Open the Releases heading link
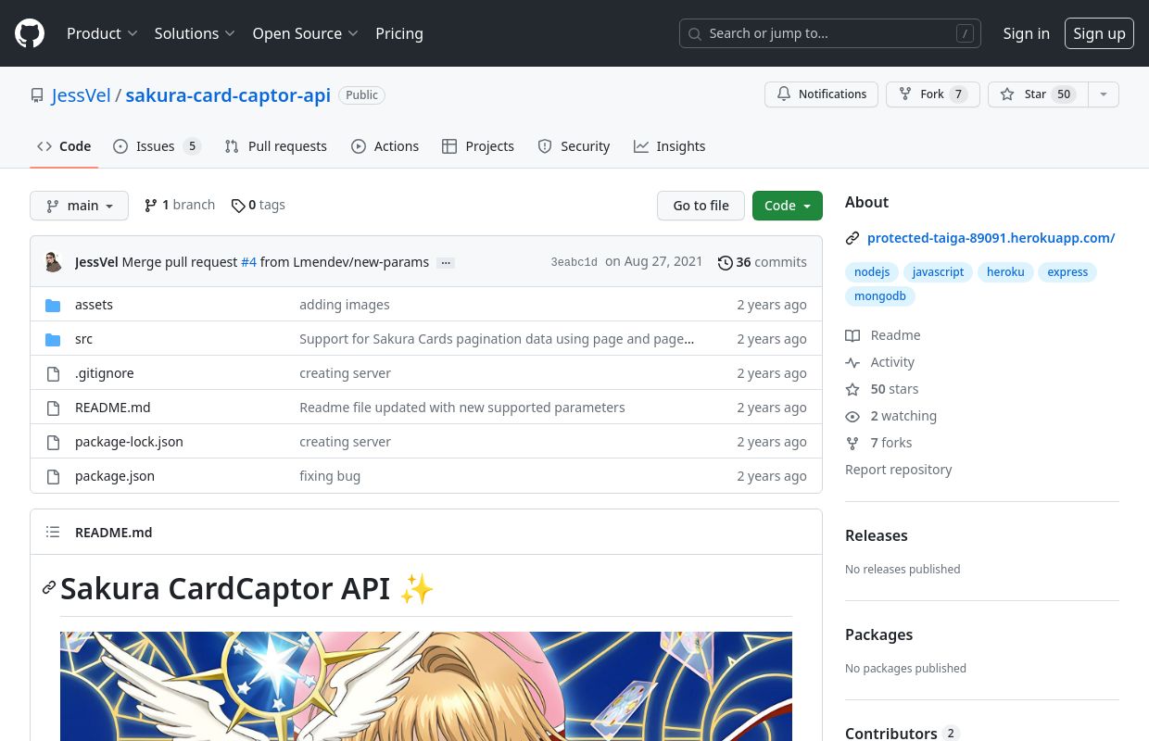The height and width of the screenshot is (741, 1149). tap(877, 535)
